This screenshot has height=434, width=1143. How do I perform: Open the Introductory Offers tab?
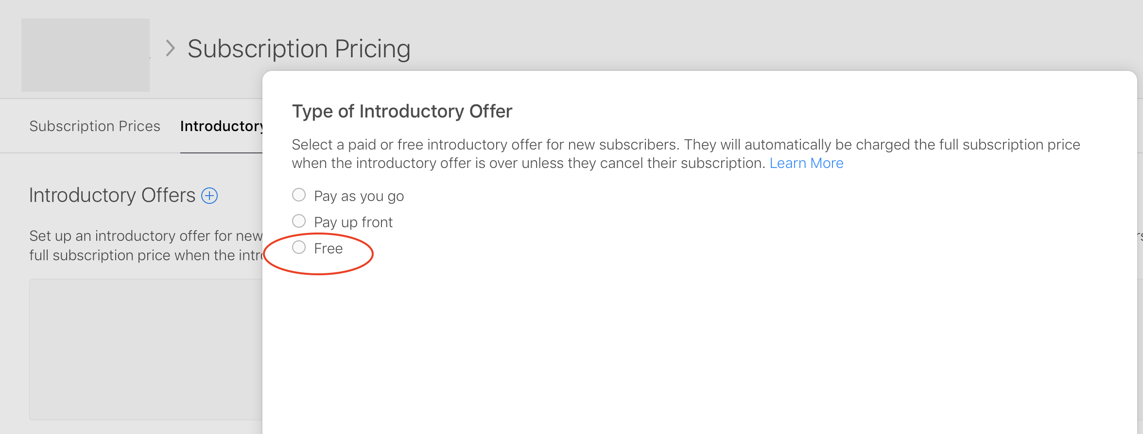point(222,126)
